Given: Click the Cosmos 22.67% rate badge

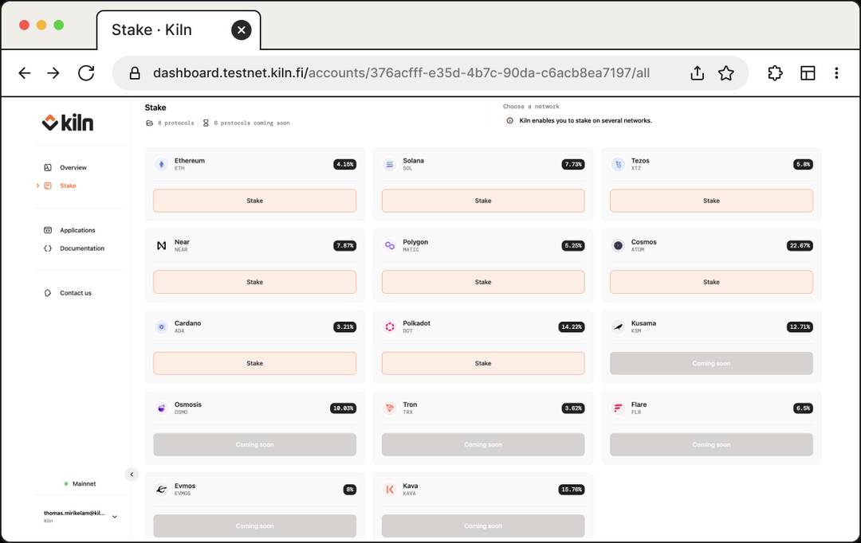Looking at the screenshot, I should click(x=800, y=245).
